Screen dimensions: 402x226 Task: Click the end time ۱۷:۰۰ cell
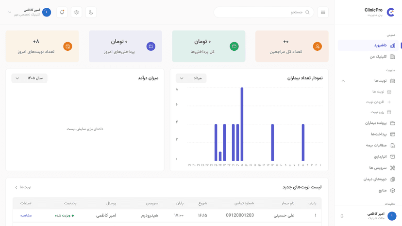[x=179, y=215]
